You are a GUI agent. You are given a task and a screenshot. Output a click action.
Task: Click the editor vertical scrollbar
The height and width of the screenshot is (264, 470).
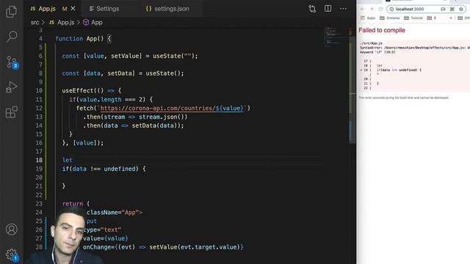pyautogui.click(x=352, y=89)
